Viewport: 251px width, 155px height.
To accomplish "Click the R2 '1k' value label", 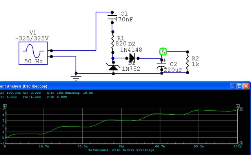I will click(x=195, y=64).
